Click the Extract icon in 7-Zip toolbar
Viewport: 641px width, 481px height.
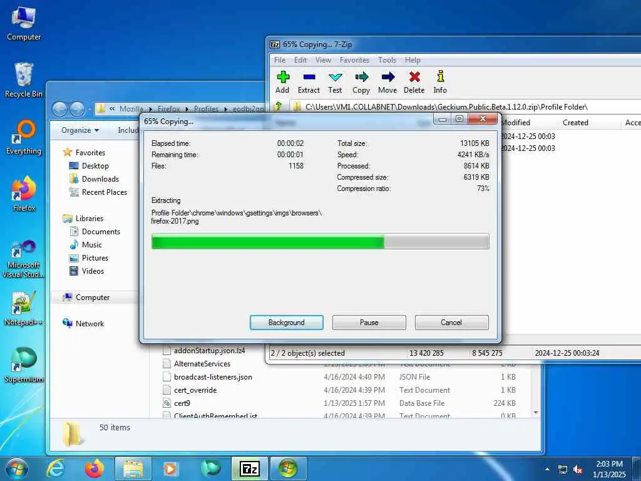pyautogui.click(x=309, y=82)
